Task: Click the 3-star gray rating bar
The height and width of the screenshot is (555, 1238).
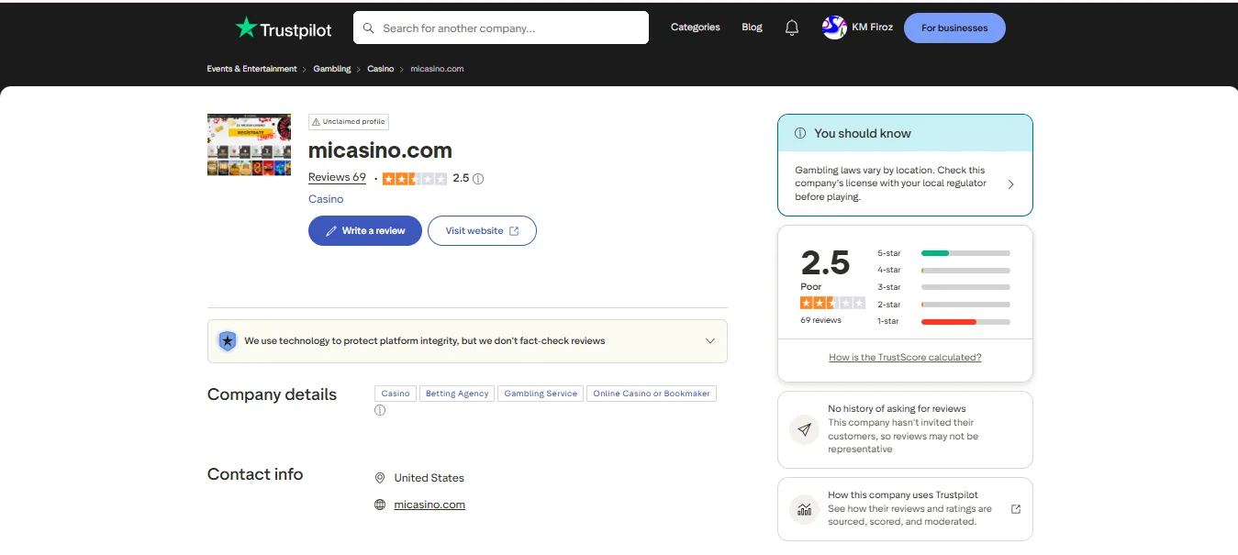Action: pos(965,287)
